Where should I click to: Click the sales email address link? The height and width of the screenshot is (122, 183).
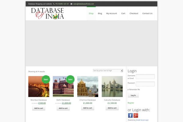tap(84, 4)
